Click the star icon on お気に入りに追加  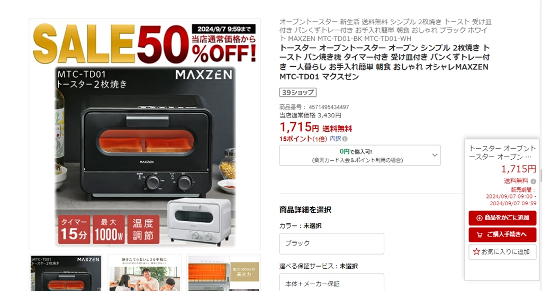click(x=476, y=252)
